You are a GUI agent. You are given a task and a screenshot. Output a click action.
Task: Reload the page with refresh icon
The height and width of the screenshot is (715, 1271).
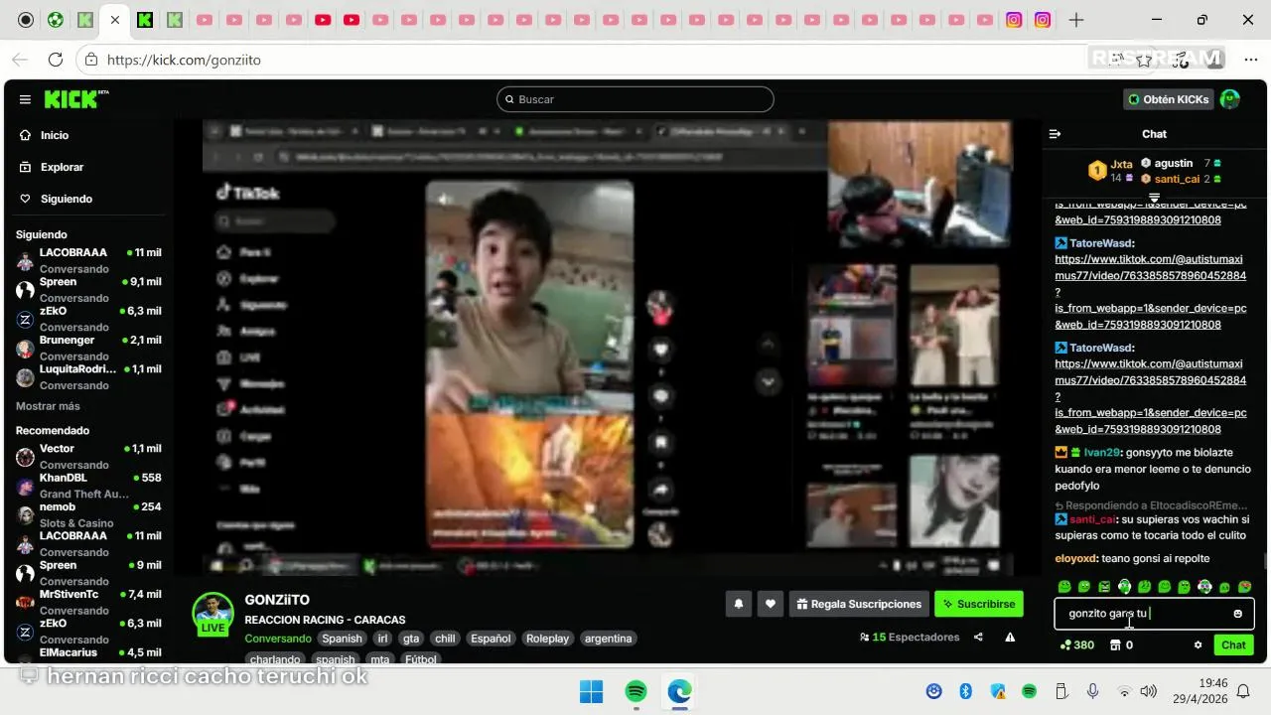56,60
